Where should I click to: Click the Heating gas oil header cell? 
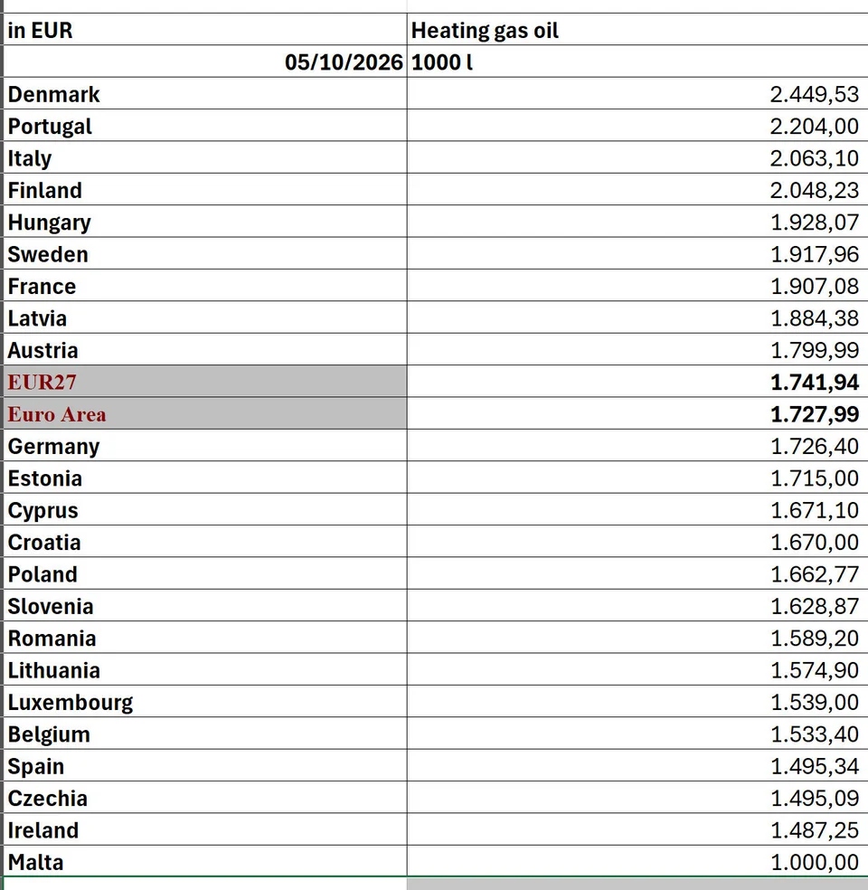coord(637,30)
